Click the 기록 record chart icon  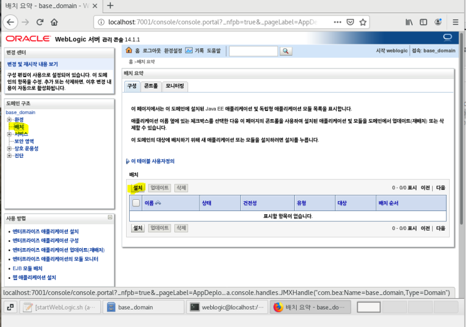tap(189, 50)
